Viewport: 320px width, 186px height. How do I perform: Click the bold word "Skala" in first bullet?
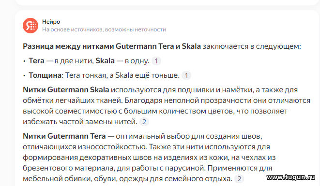(x=105, y=61)
